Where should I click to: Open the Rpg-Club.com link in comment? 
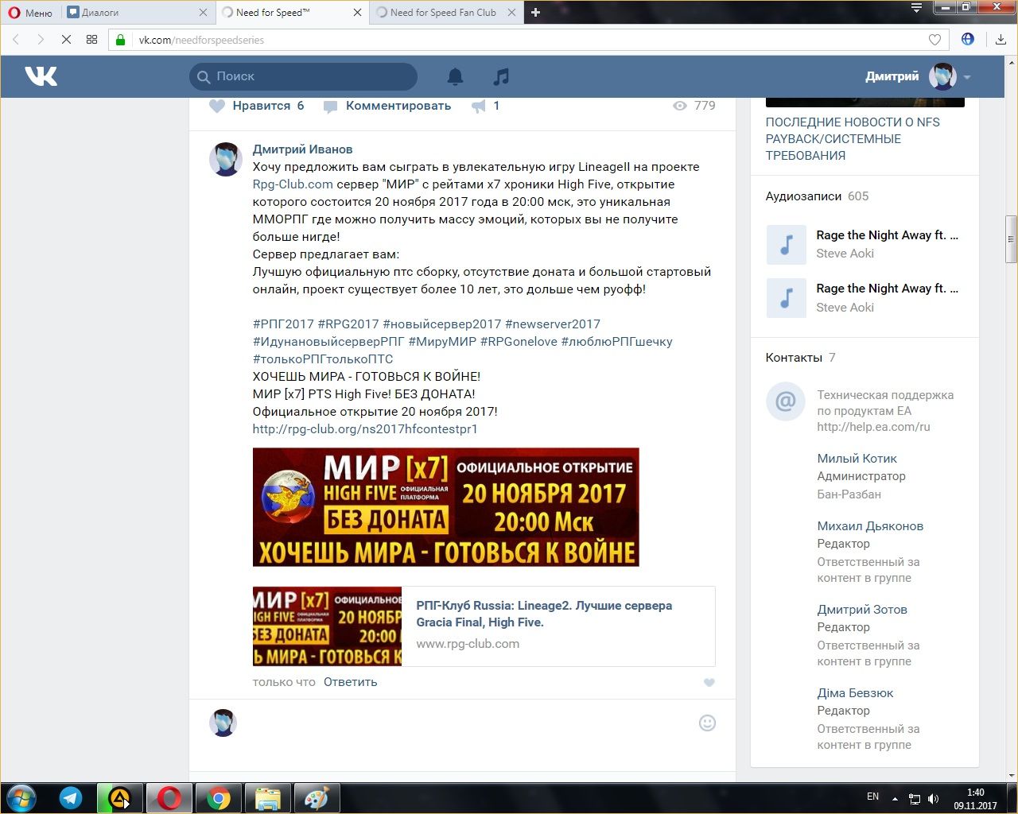point(293,184)
